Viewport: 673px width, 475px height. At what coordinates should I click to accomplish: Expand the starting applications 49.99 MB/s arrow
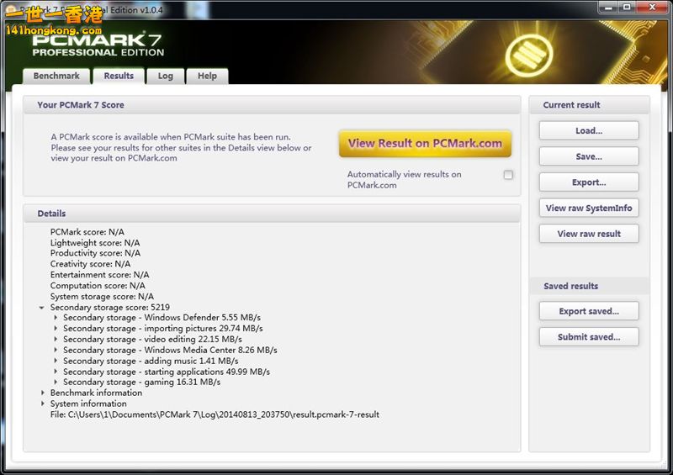click(x=56, y=372)
